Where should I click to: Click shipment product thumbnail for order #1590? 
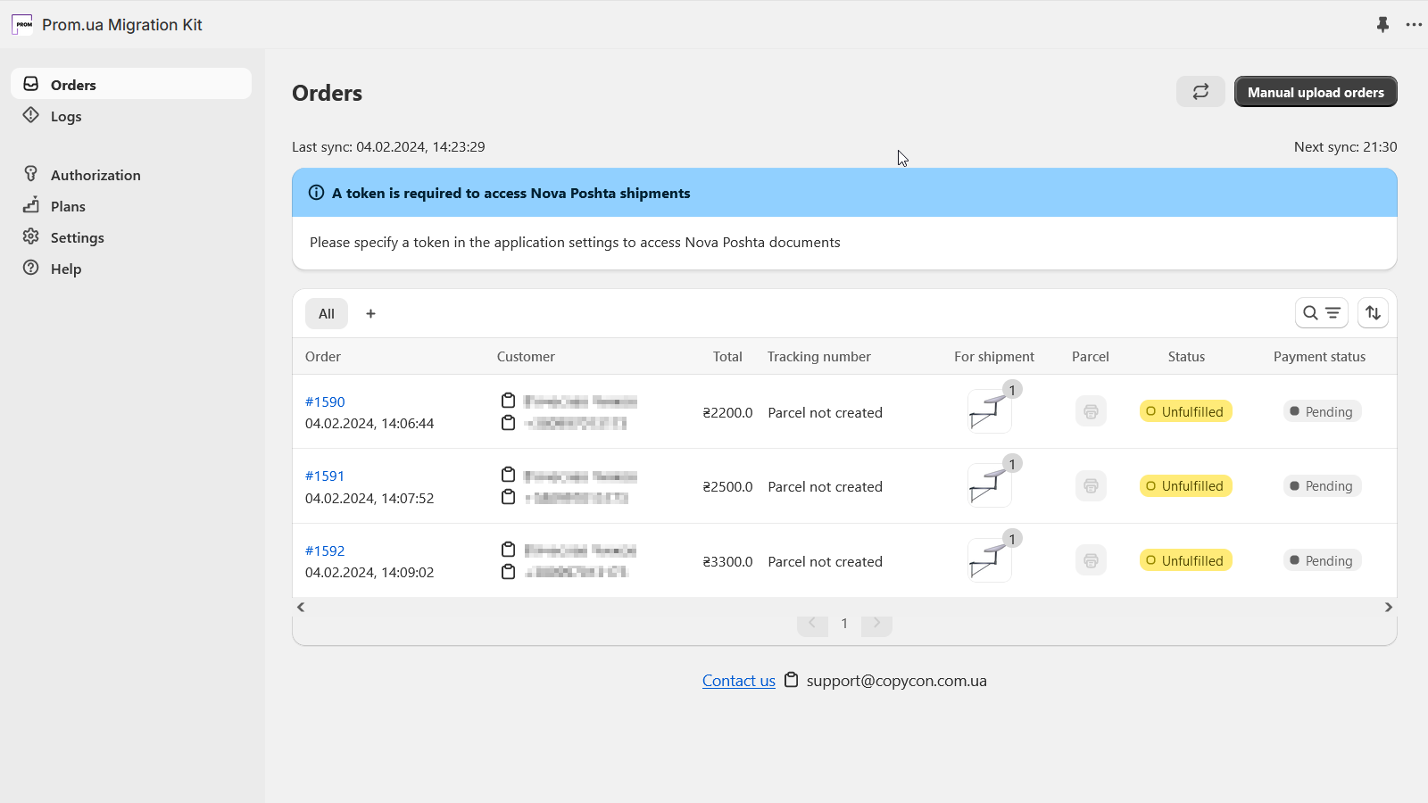(990, 411)
